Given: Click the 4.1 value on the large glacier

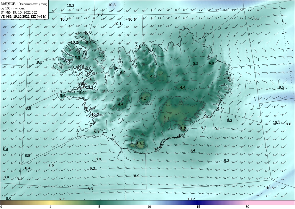Looking at the screenshot, I should pyautogui.click(x=167, y=119).
